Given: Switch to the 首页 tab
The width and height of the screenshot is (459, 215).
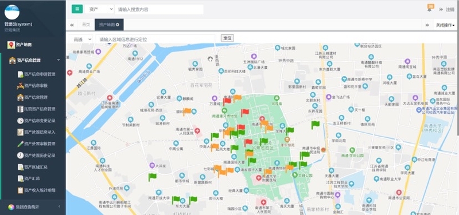Looking at the screenshot, I should (x=85, y=25).
